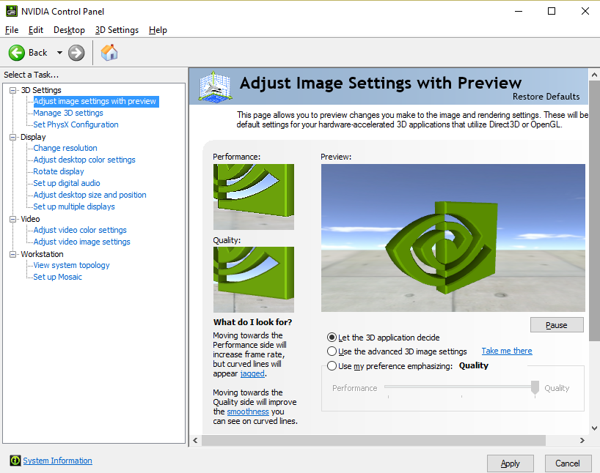Open the Home icon in toolbar

click(109, 52)
